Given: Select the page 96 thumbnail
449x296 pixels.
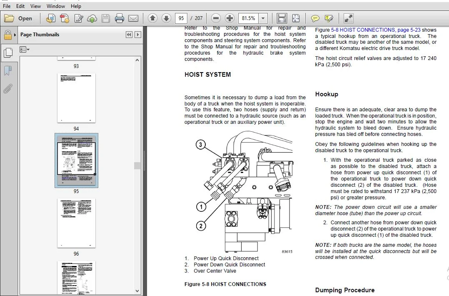Looking at the screenshot, I should (76, 223).
